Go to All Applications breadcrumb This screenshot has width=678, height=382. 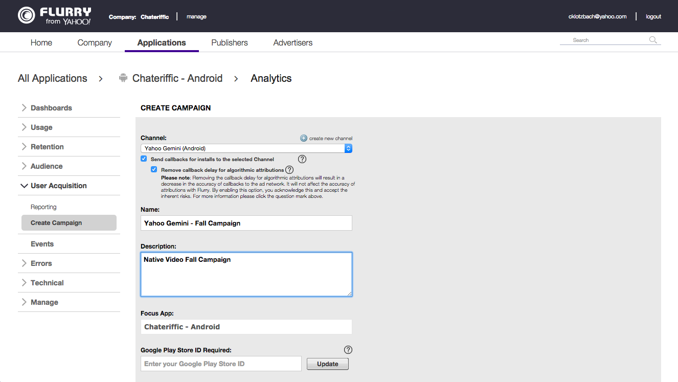tap(53, 78)
